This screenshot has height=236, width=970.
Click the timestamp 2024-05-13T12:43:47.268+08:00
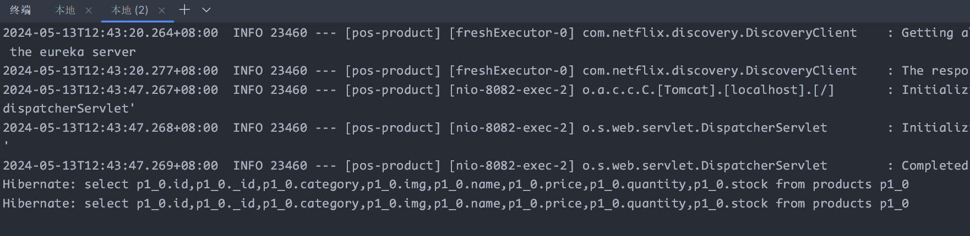(111, 128)
